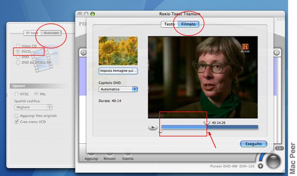This screenshot has width=297, height=176.
Task: Click the Imposta immagine pulsante button
Action: (118, 71)
